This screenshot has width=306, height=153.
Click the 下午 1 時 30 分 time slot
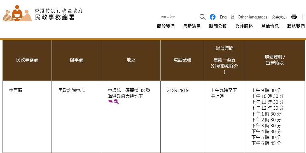(266, 114)
